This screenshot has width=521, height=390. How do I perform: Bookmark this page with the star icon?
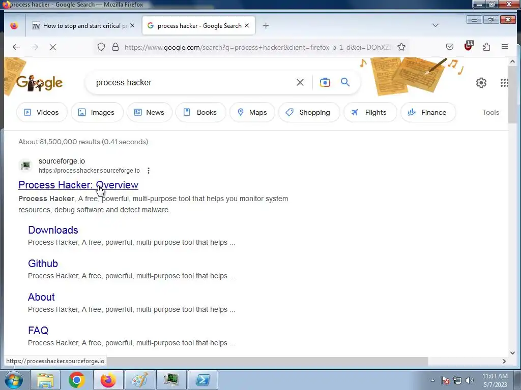pos(401,47)
